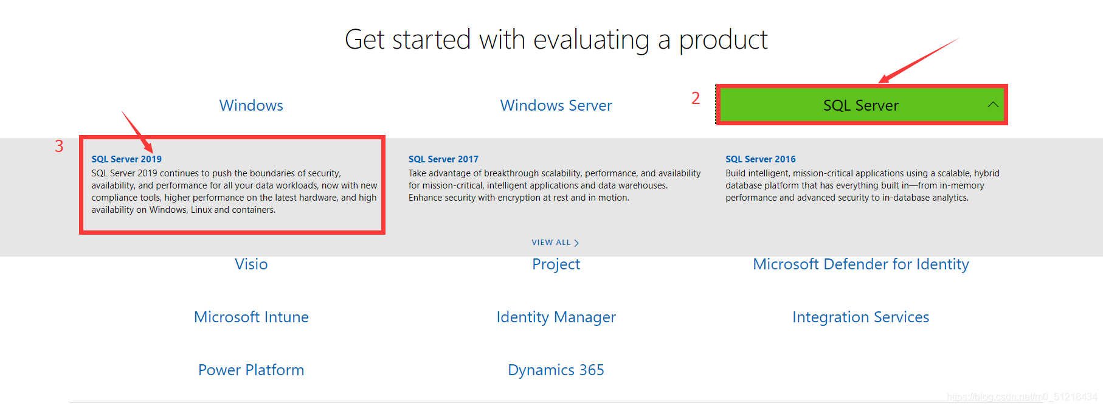Expand the Integration Services category

click(860, 317)
